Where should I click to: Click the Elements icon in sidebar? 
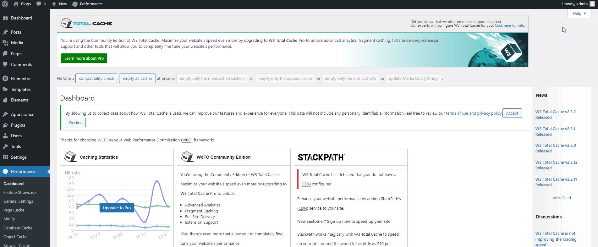click(5, 100)
